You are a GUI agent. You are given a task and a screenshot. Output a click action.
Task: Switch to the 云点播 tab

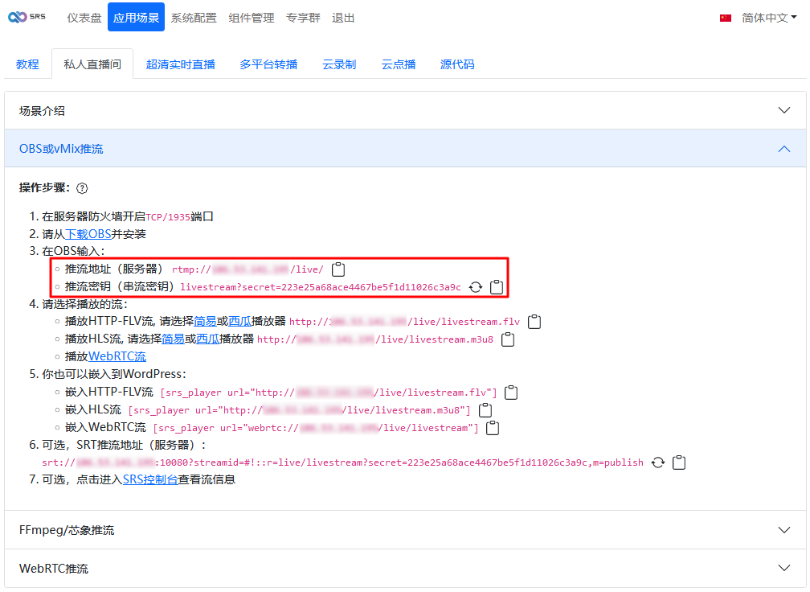(x=399, y=64)
